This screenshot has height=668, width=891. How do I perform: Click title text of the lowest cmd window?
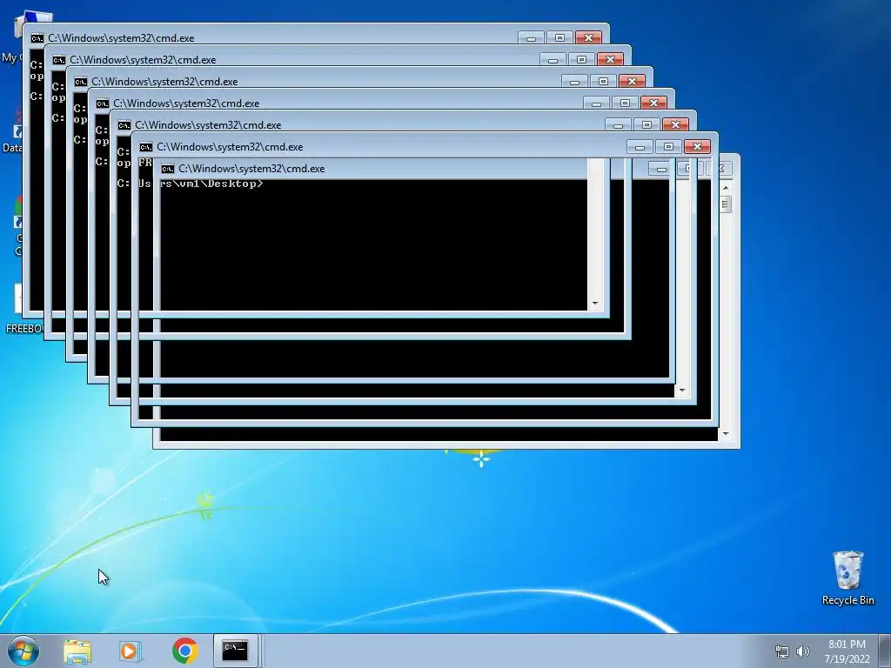(x=251, y=169)
